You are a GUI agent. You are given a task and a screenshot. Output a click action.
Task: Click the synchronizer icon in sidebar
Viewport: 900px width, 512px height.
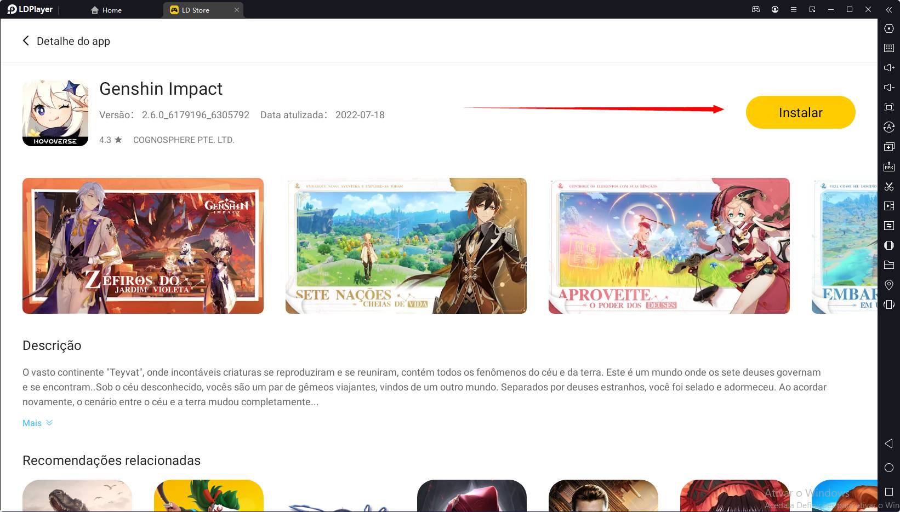click(x=889, y=226)
